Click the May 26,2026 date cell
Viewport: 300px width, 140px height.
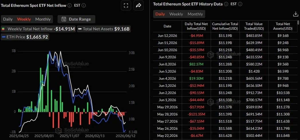tap(167, 129)
